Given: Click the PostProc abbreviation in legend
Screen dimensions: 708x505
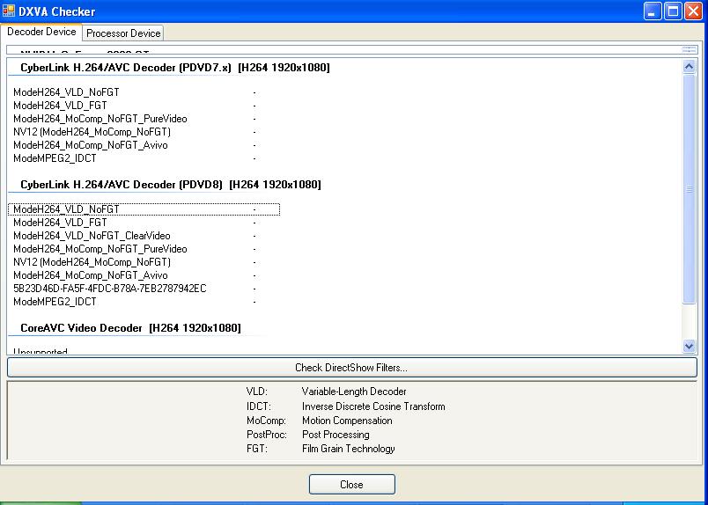Looking at the screenshot, I should [x=267, y=434].
